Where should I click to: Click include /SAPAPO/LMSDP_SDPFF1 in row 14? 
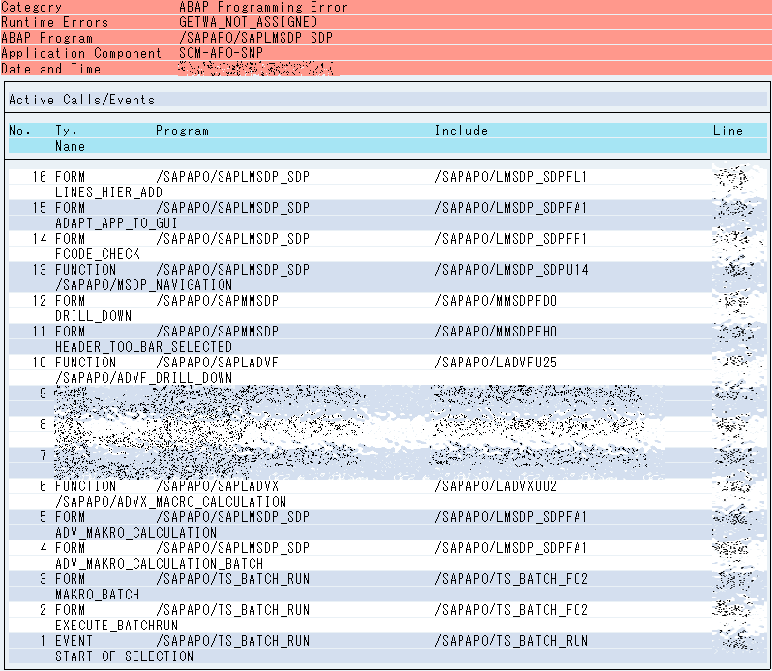coord(511,239)
